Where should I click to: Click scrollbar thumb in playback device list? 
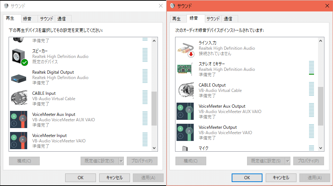[154, 108]
